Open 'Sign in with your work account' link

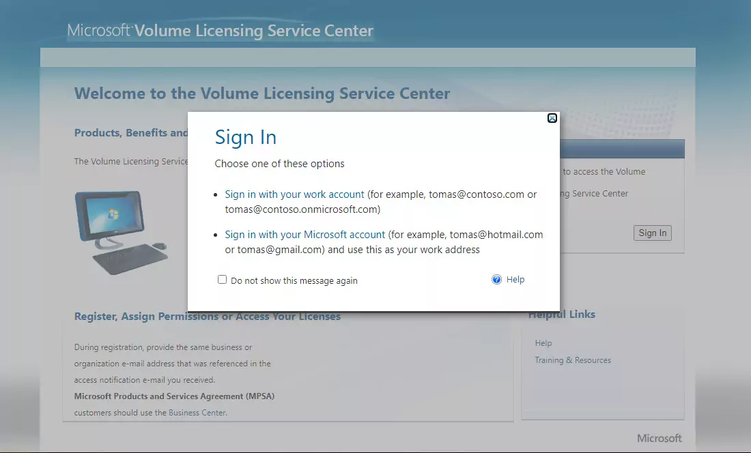294,194
